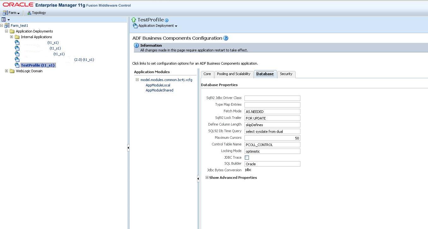Click the Oracle Enterprise Manager logo
Image resolution: width=428 pixels, height=229 pixels.
[67, 5]
